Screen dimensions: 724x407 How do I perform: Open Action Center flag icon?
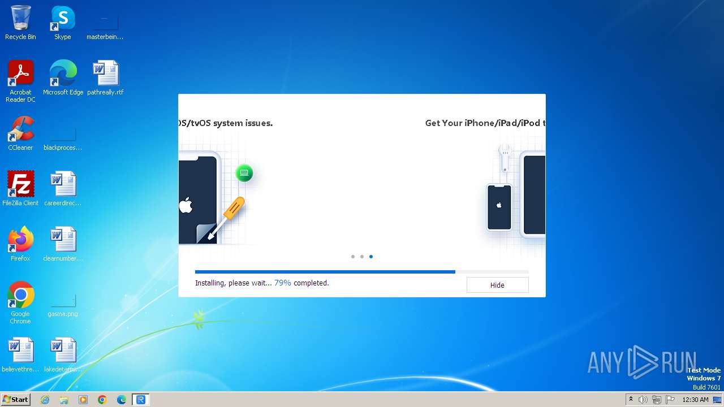[x=670, y=400]
